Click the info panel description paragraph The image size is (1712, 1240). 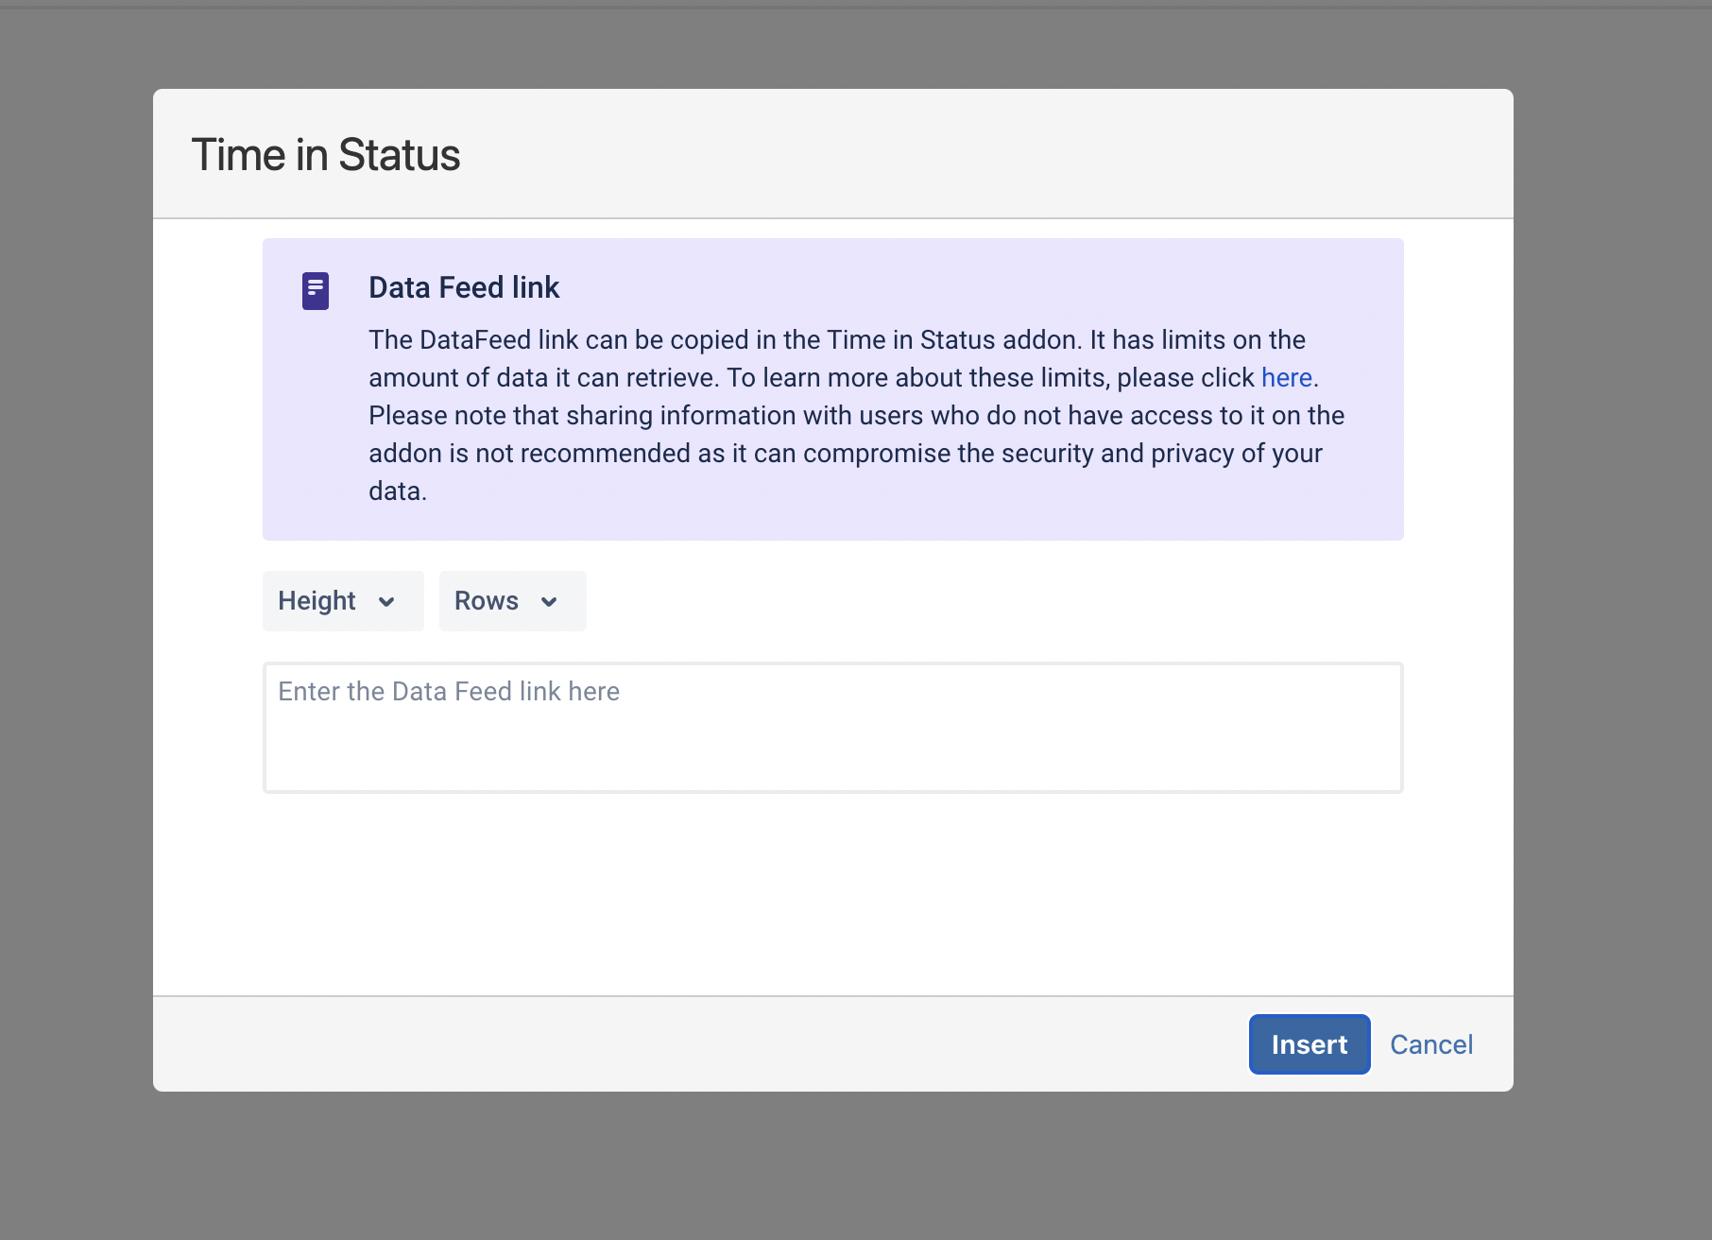850,416
